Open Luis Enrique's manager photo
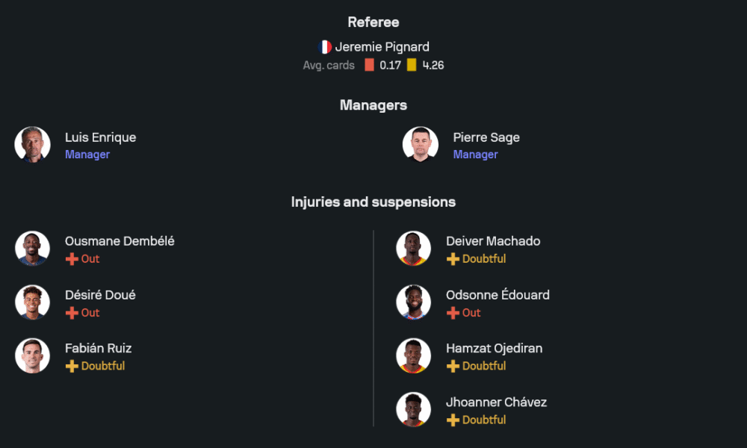The width and height of the screenshot is (747, 448). [x=33, y=145]
